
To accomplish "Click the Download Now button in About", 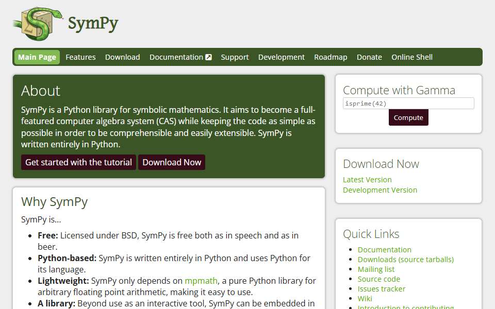I will (x=172, y=162).
